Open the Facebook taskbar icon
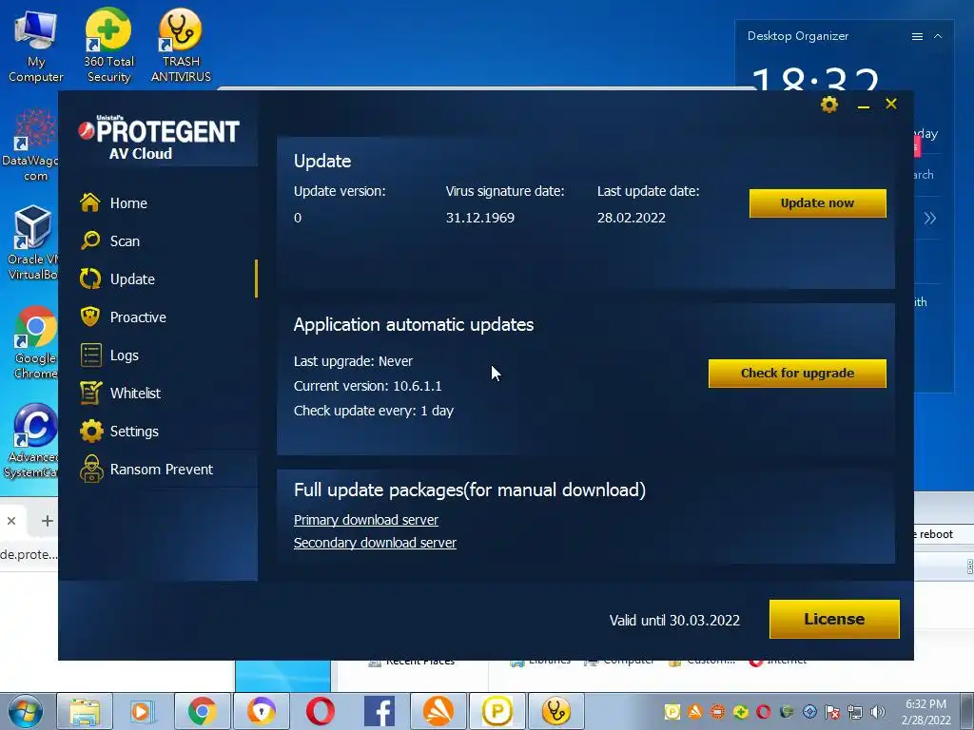 [379, 711]
